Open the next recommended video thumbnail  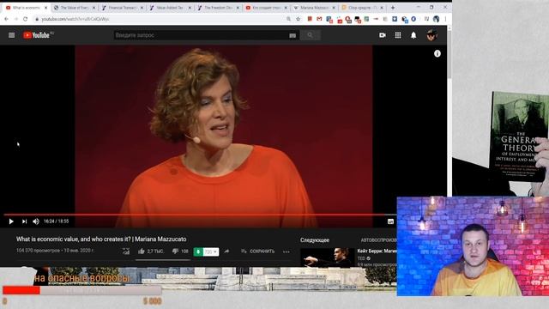pyautogui.click(x=327, y=257)
